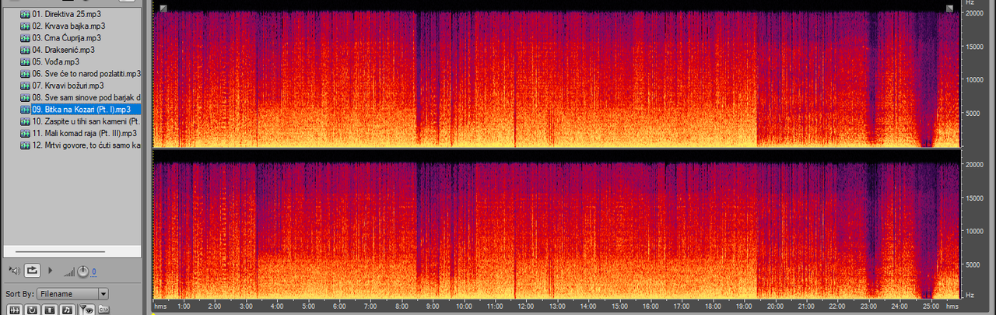Click the hms label at ruler left end
The height and width of the screenshot is (315, 996).
click(x=161, y=306)
